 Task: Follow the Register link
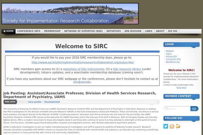170,51
